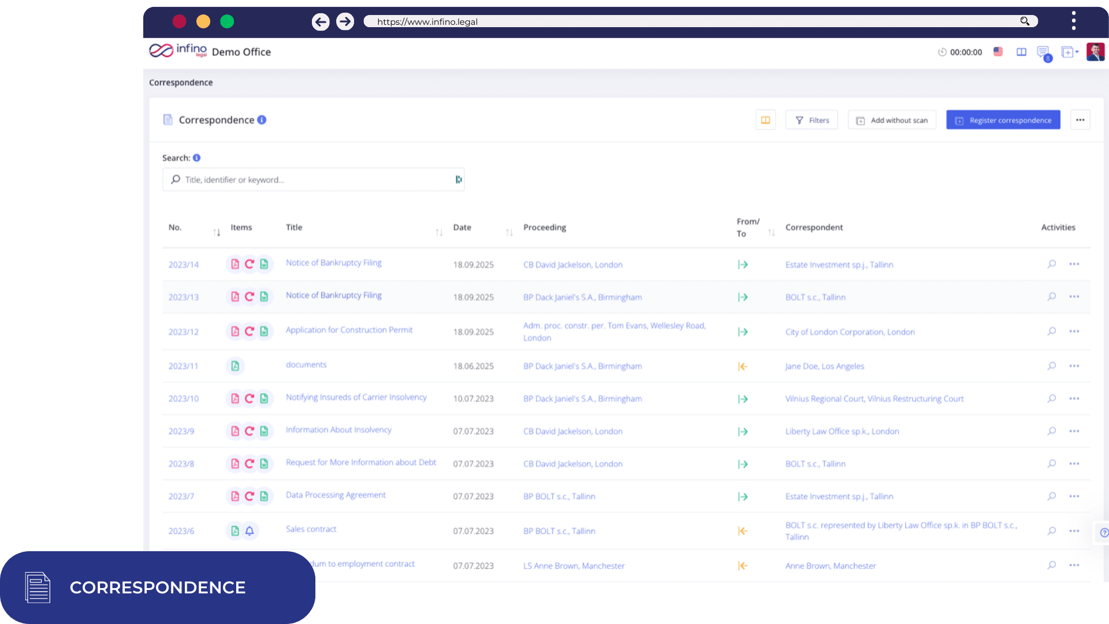Screen dimensions: 1109x624
Task: Sort the table by No. column
Action: tap(217, 232)
